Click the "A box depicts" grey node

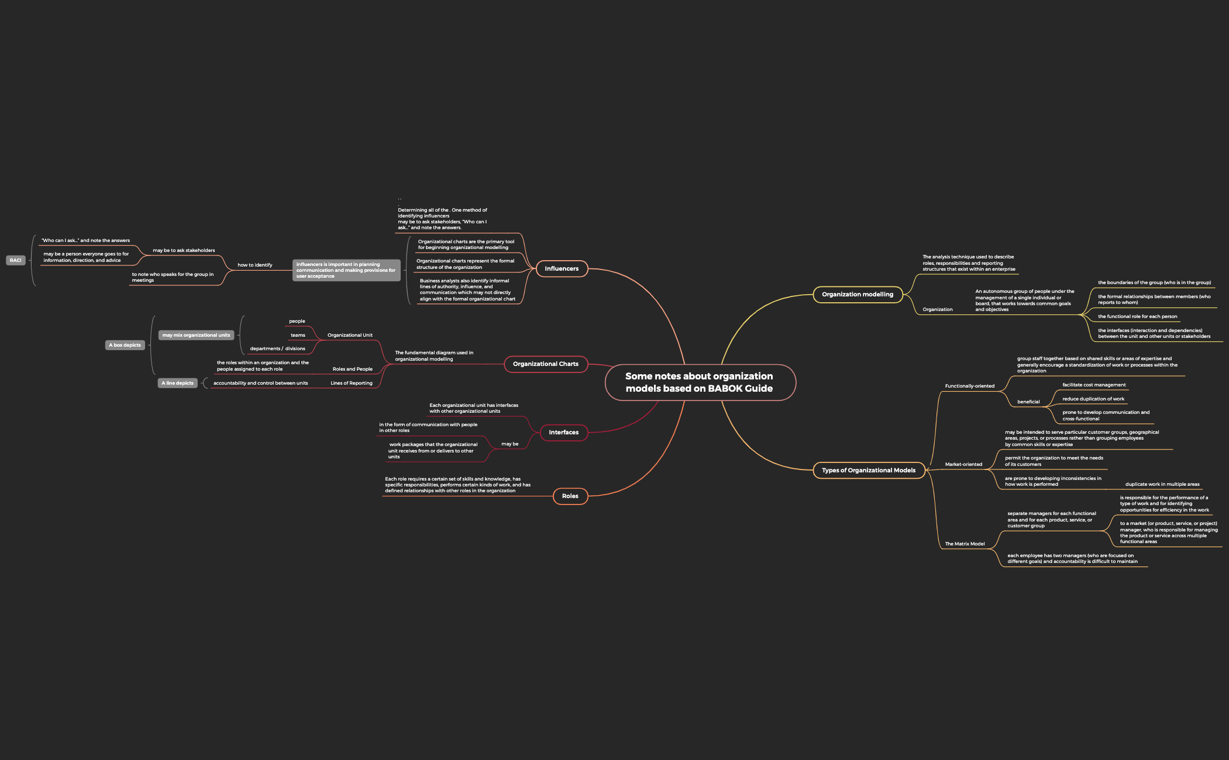click(125, 345)
